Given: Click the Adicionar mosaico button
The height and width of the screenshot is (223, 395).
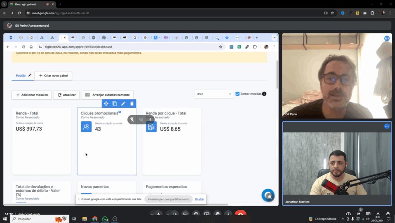Looking at the screenshot, I should [x=32, y=95].
